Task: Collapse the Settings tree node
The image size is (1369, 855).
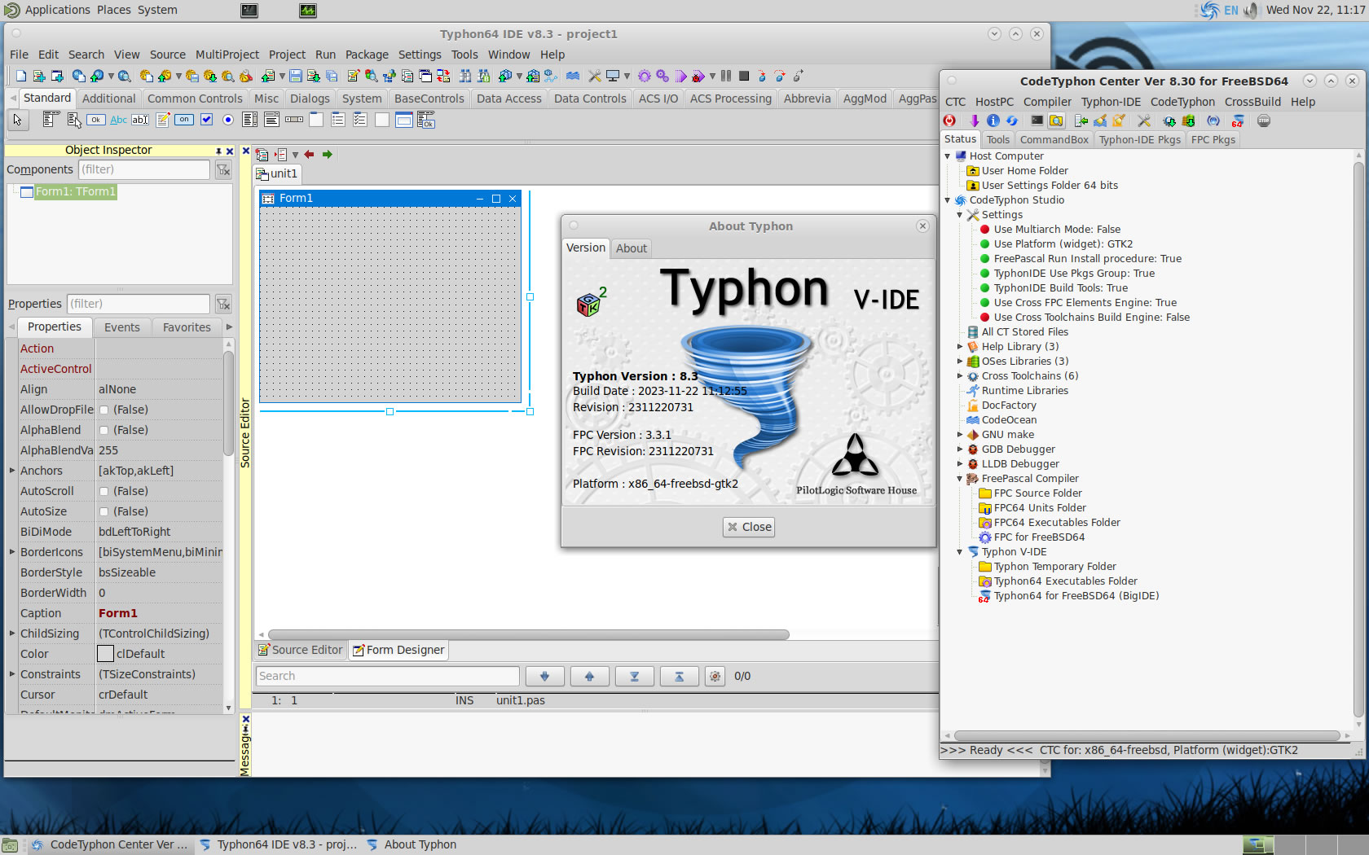Action: coord(960,215)
